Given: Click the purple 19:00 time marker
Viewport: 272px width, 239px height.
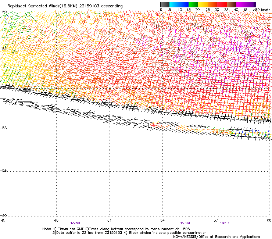Looking at the screenshot, I should 185,223.
